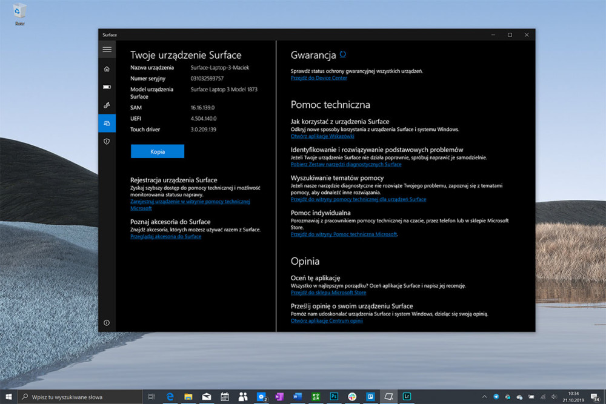Open the volume tray icon
The image size is (606, 404).
(x=554, y=397)
